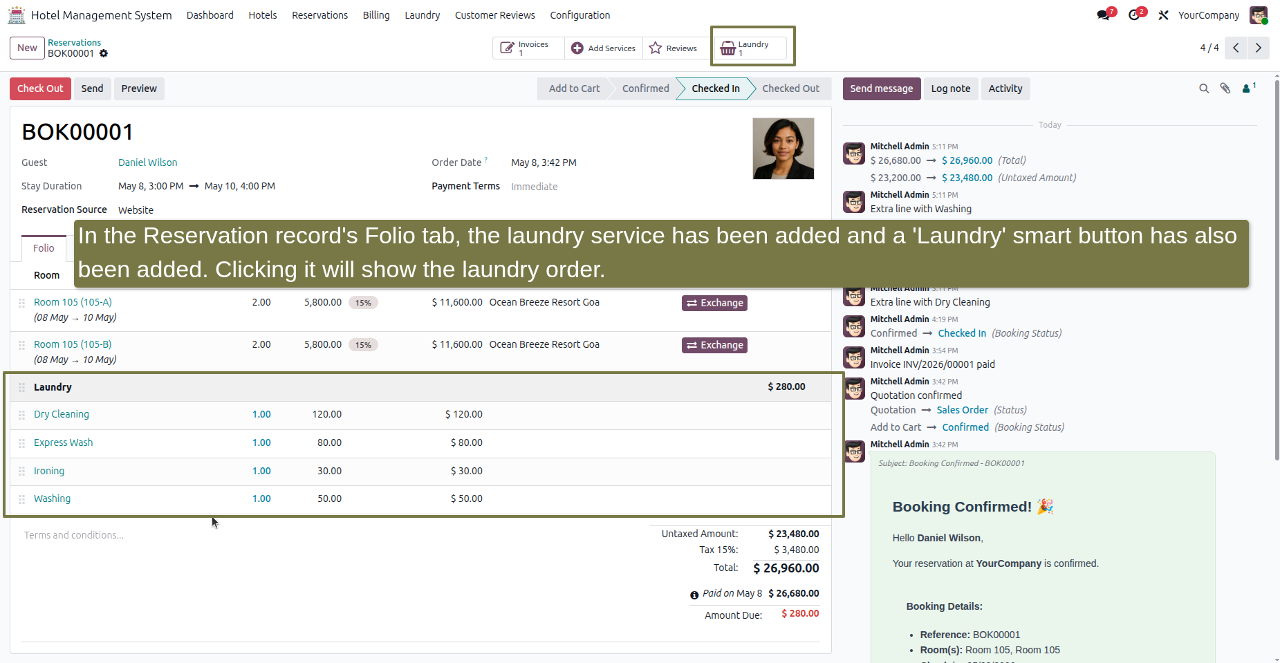Open the Ironing service link
Viewport: 1280px width, 663px height.
(x=49, y=471)
